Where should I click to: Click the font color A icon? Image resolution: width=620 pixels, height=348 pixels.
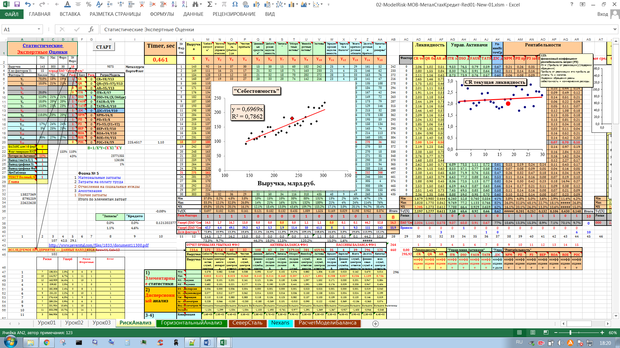pos(67,5)
